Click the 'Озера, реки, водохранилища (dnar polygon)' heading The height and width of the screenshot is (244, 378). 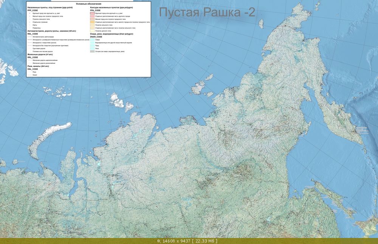[112, 34]
